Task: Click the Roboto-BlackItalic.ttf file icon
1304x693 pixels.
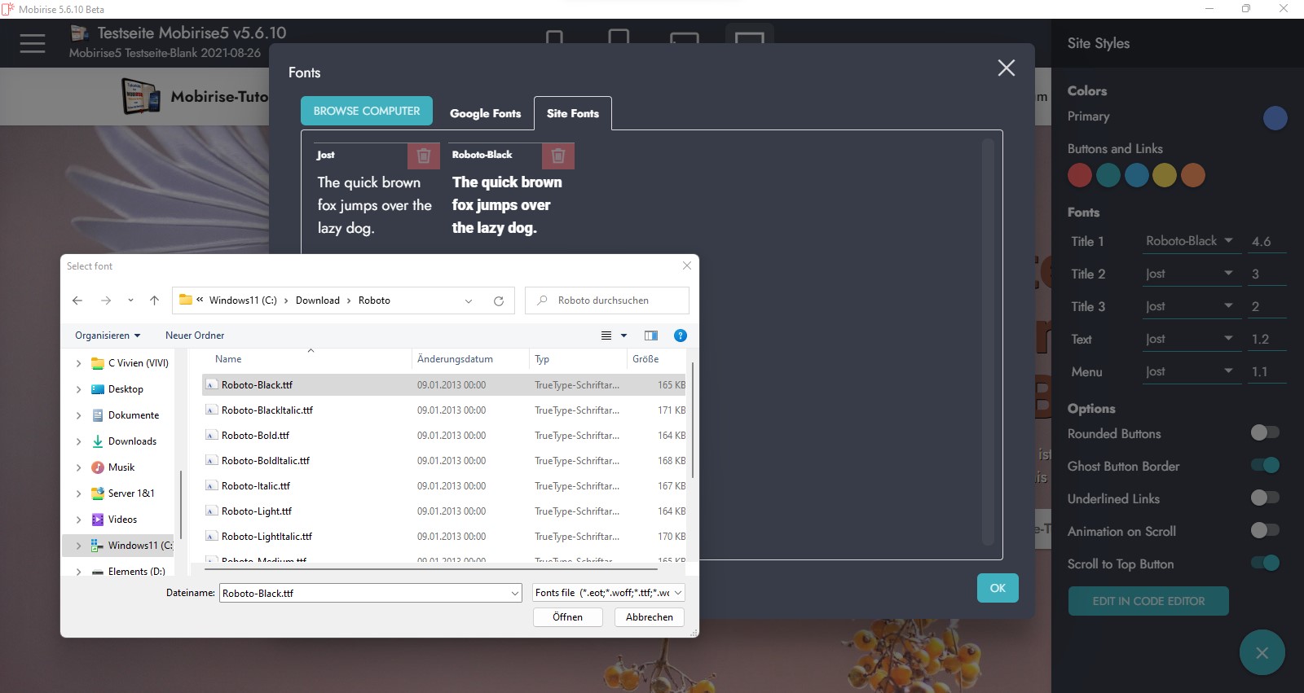Action: [212, 410]
